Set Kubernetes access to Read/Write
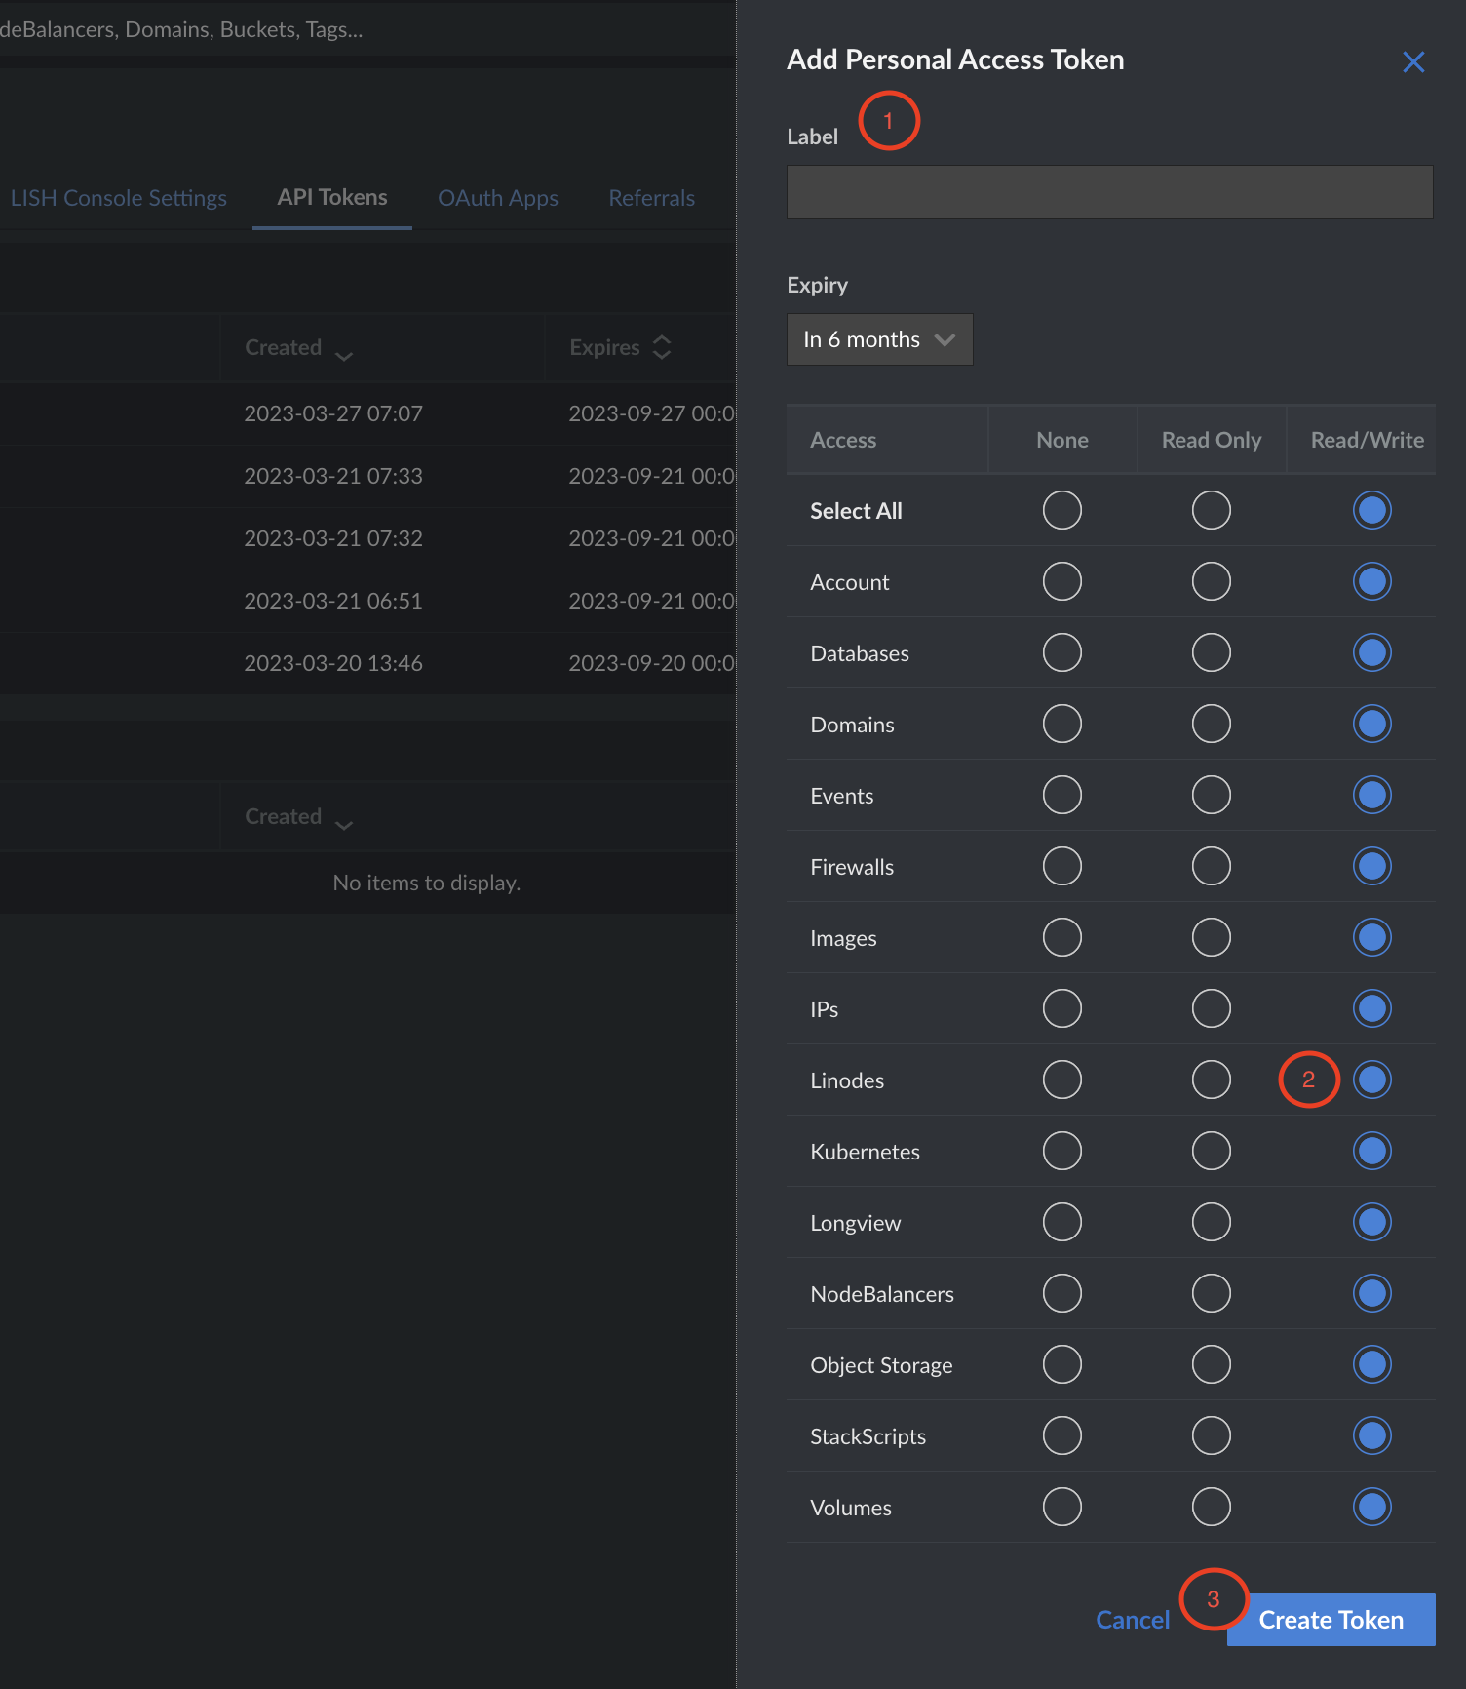Image resolution: width=1466 pixels, height=1689 pixels. (1371, 1151)
